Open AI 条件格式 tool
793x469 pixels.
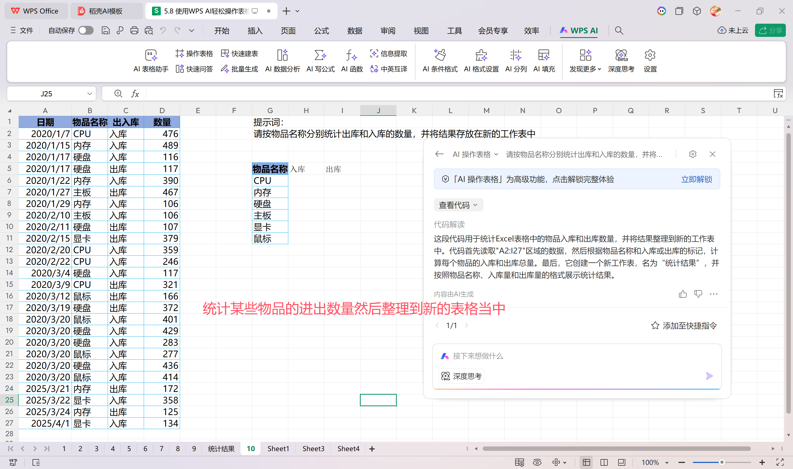click(x=440, y=61)
